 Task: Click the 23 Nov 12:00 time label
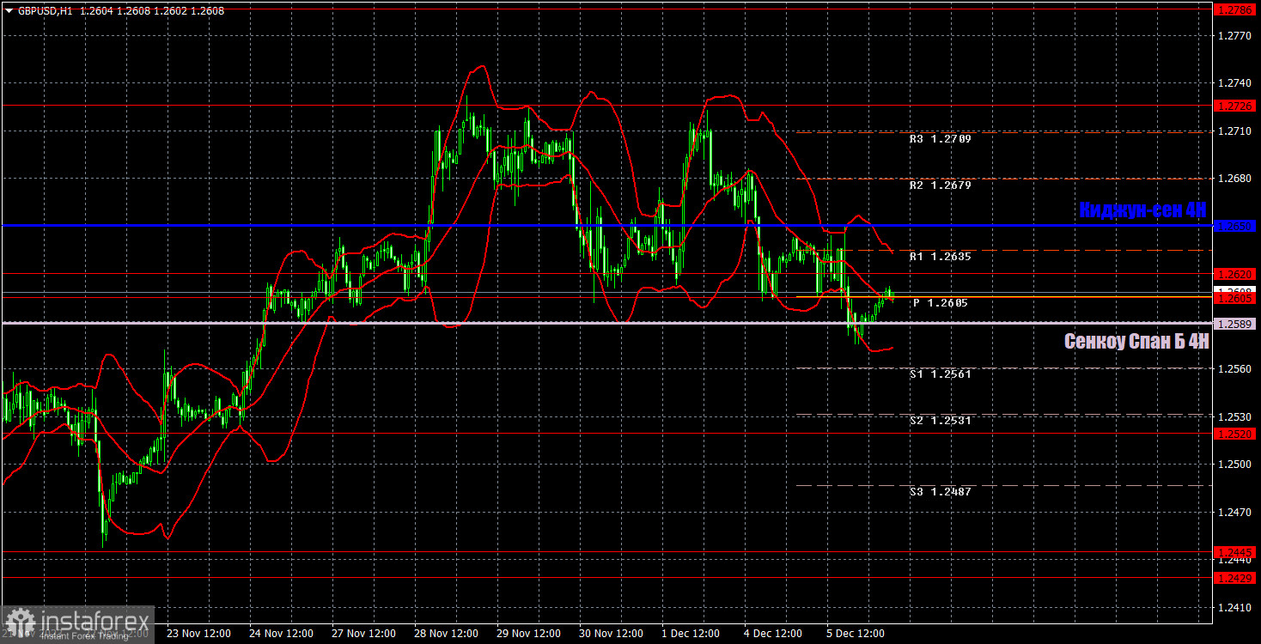tap(198, 634)
